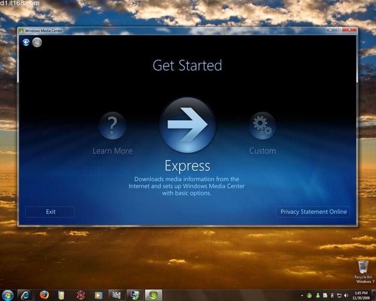Screen dimensions: 376x301
Task: Open the brick wall taskbar application
Action: click(x=116, y=295)
